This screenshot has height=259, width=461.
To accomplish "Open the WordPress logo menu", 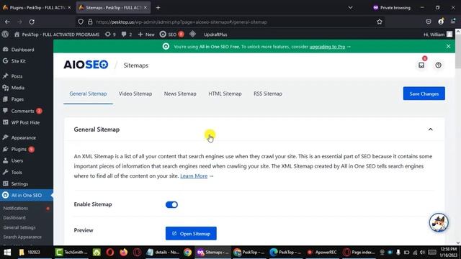I will click(x=5, y=35).
